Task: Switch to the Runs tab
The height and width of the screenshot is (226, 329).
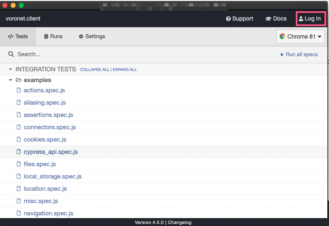Action: point(53,37)
